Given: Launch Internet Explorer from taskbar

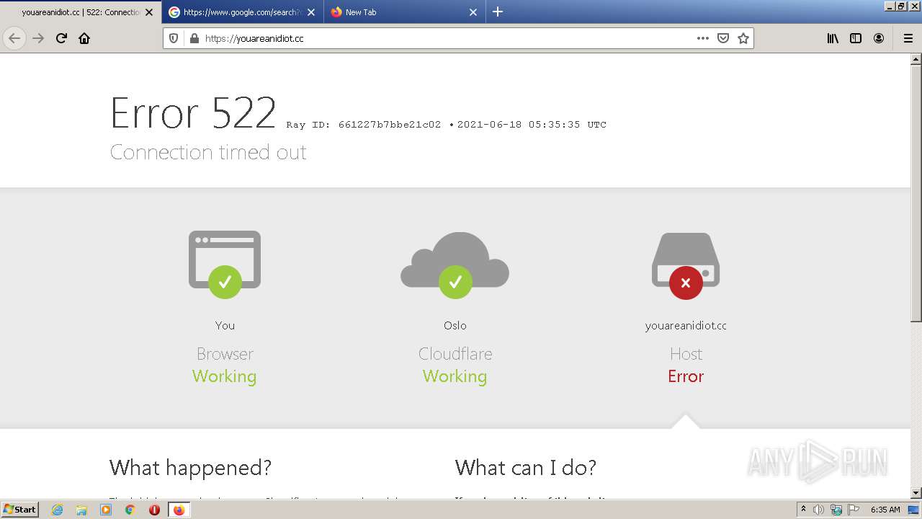Looking at the screenshot, I should pos(58,510).
